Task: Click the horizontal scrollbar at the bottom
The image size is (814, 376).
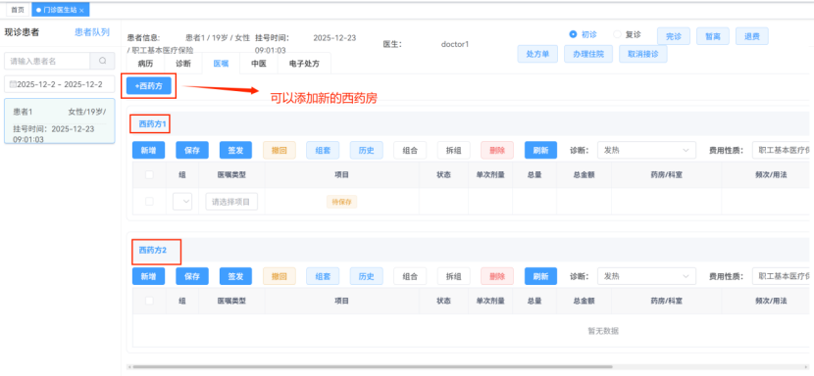Action: coord(373,366)
